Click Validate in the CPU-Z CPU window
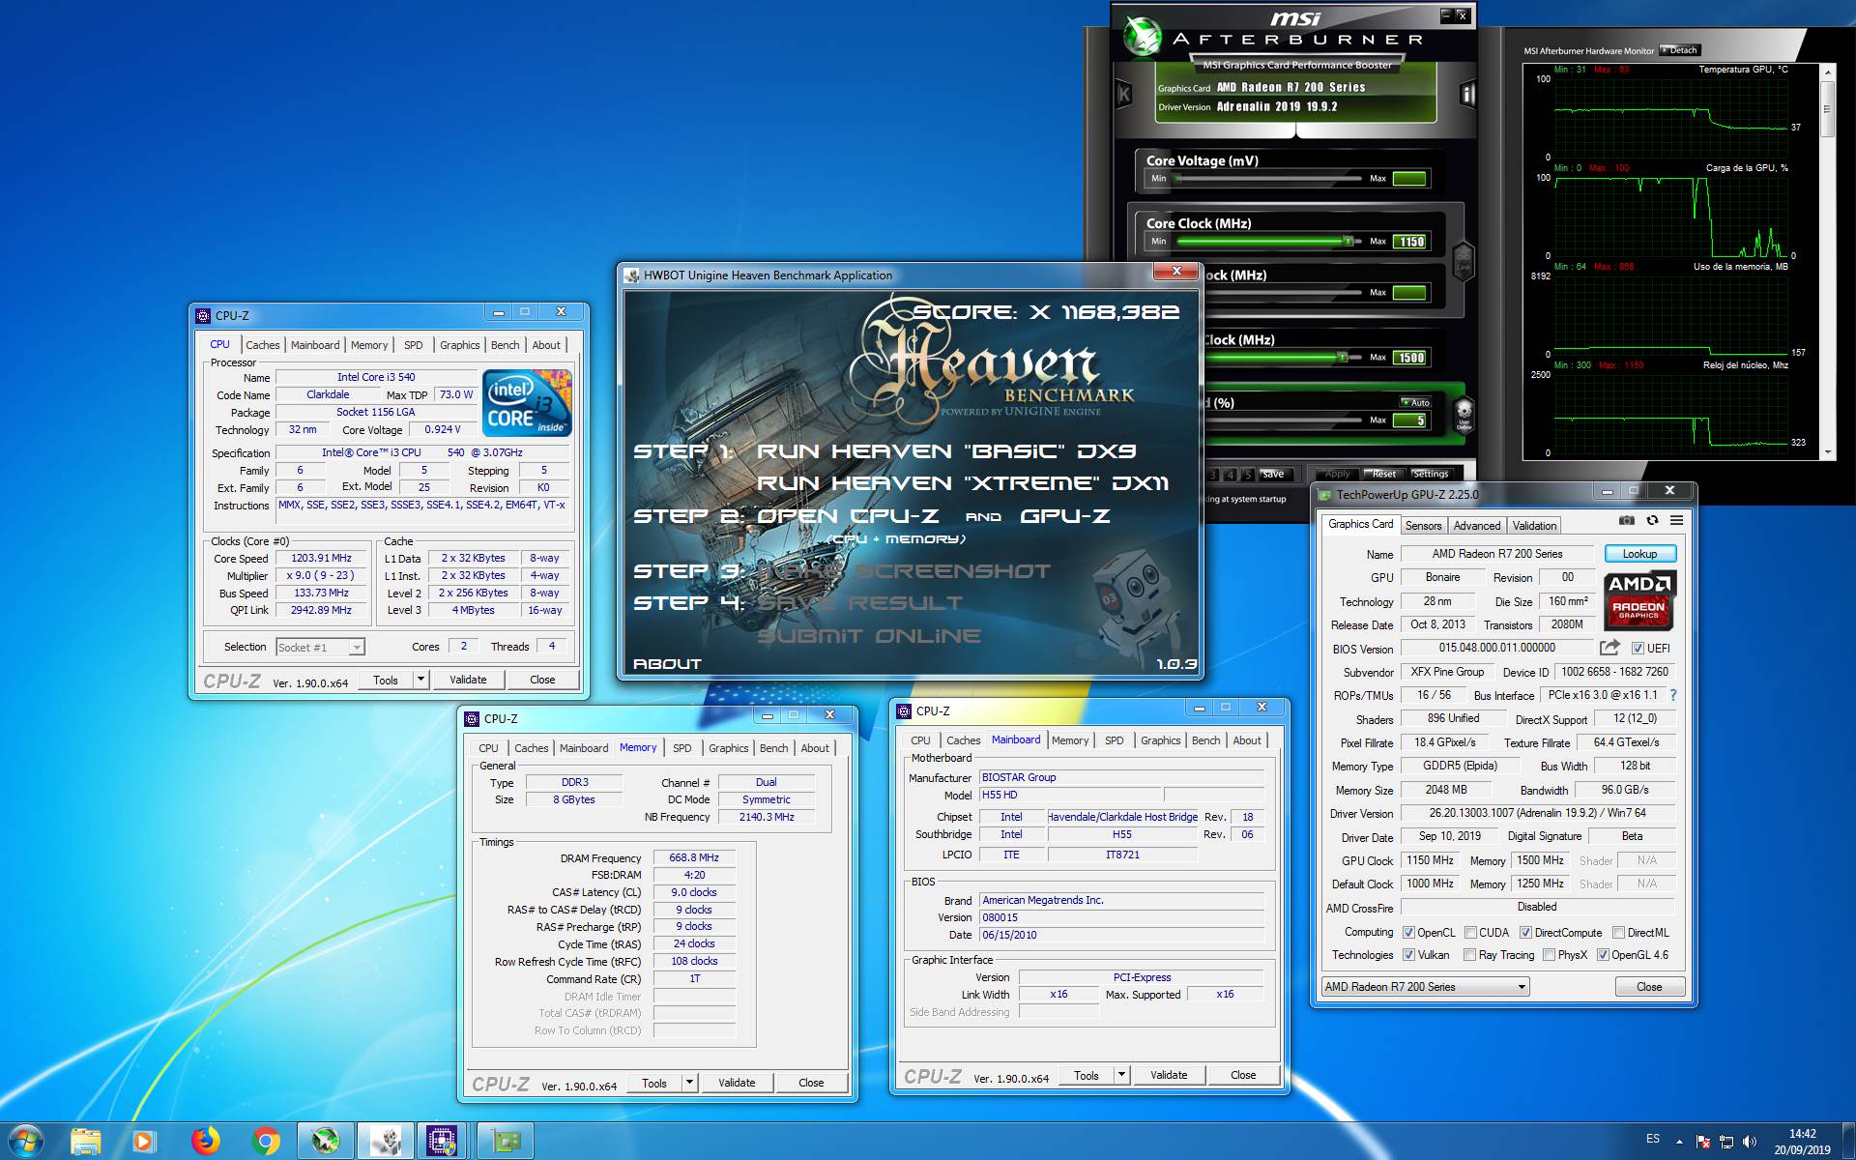 [468, 680]
